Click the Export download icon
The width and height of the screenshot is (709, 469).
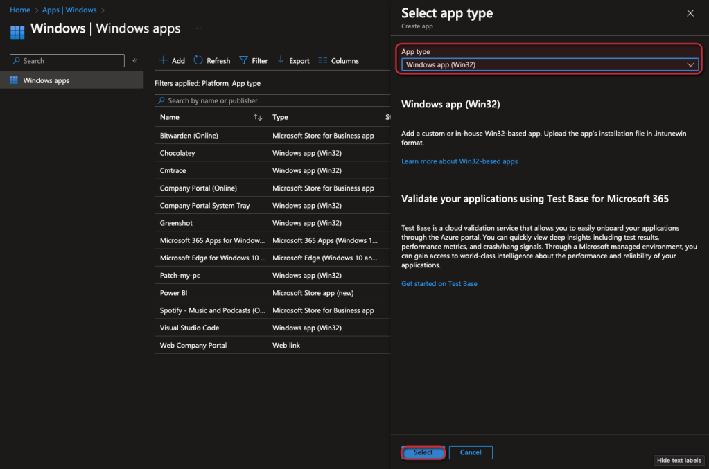281,60
